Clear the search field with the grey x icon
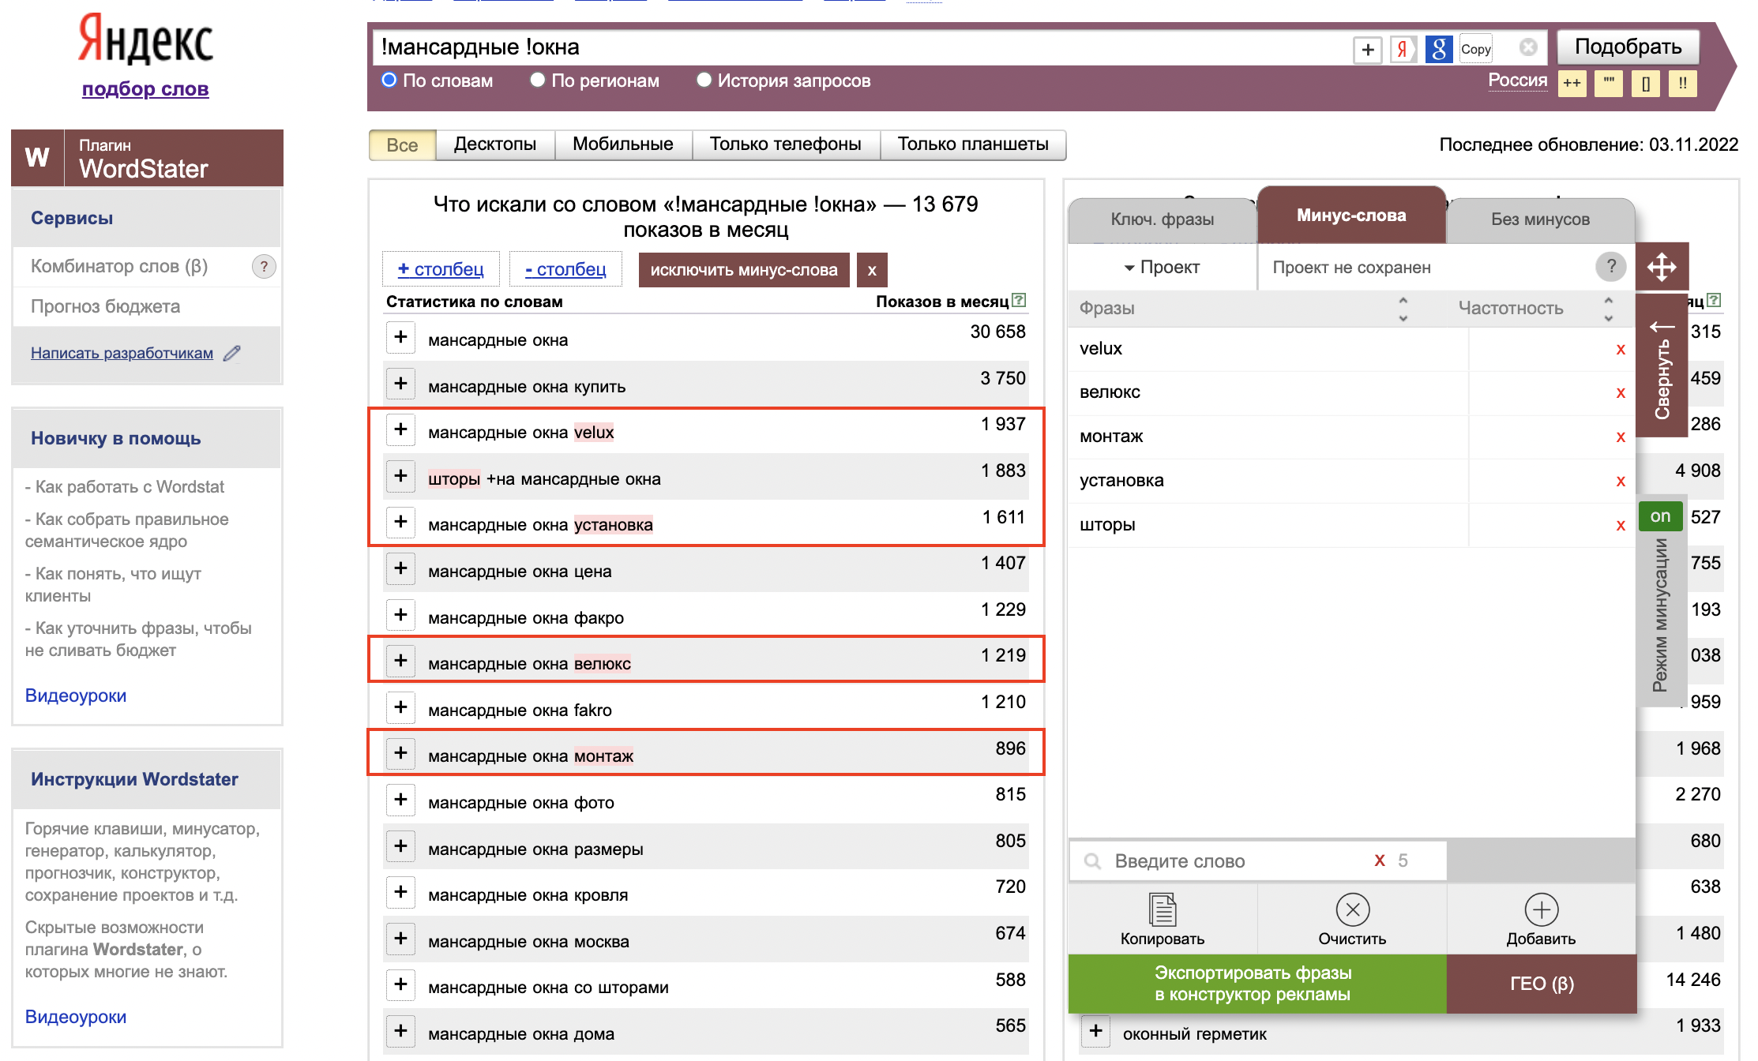Image resolution: width=1758 pixels, height=1061 pixels. 1528,47
